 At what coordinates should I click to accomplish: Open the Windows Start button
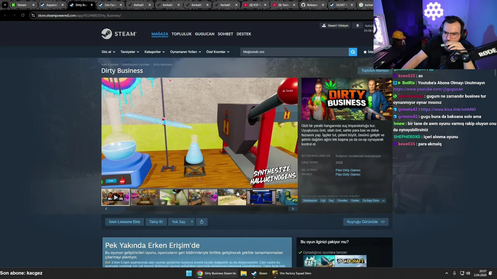(x=189, y=273)
